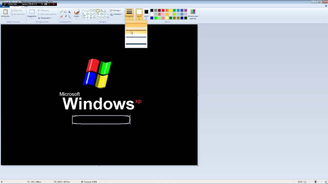This screenshot has width=328, height=184.
Task: Choose the Six-point star shape
Action: click(x=94, y=18)
